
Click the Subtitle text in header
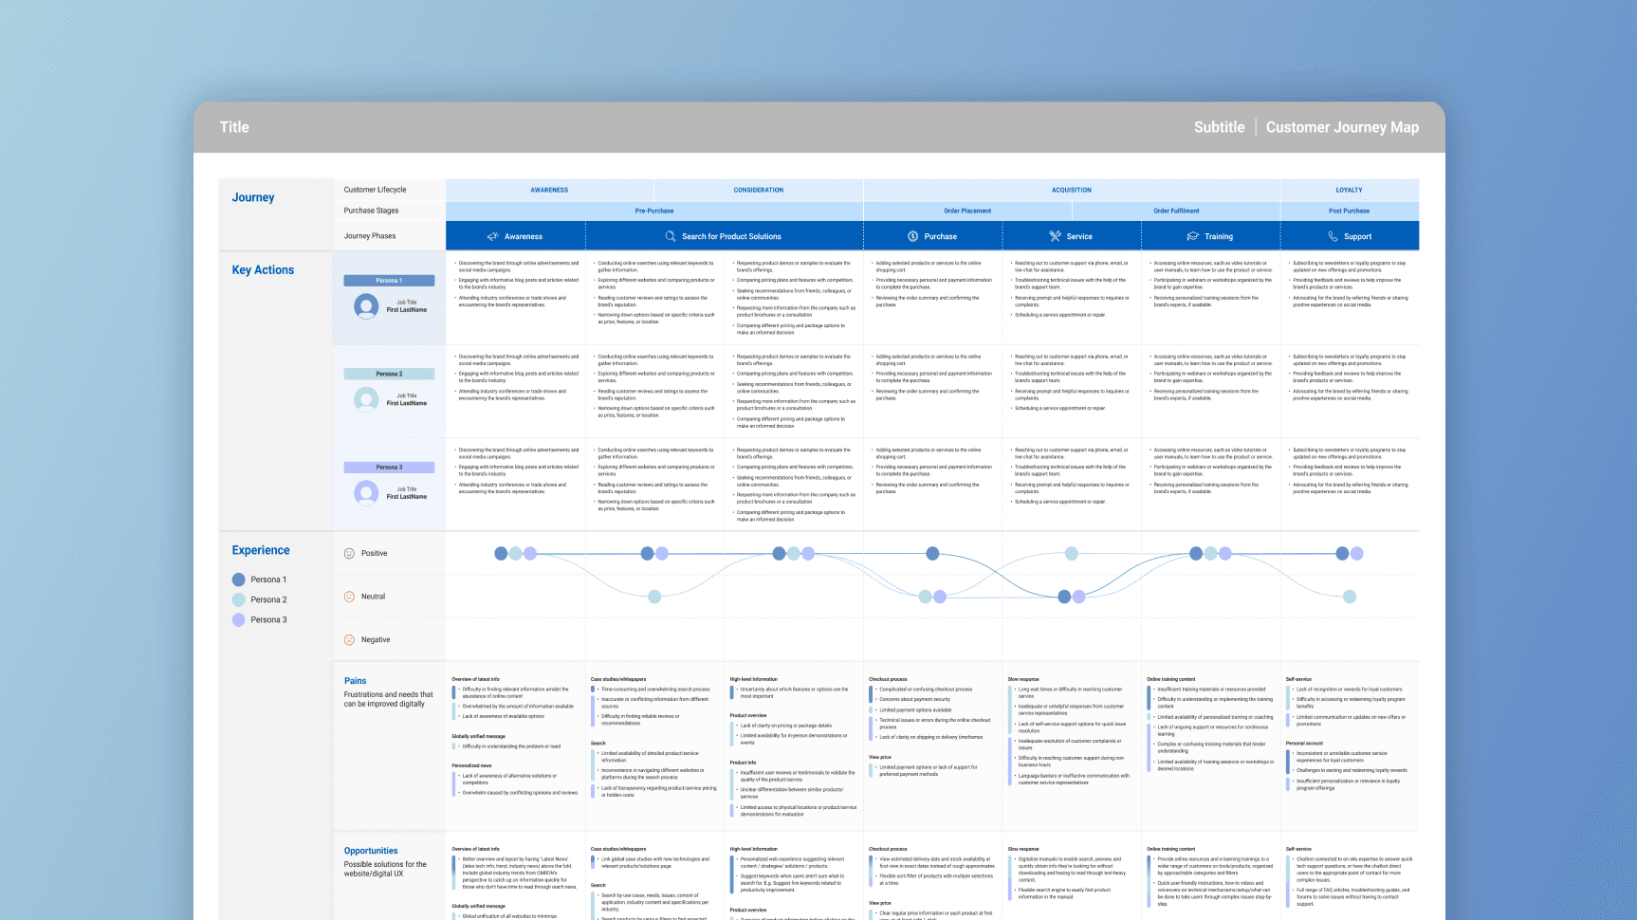[1219, 127]
